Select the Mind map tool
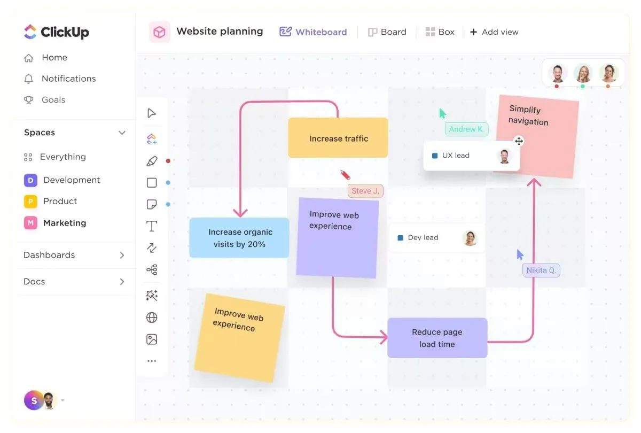Screen dimensions: 641x433 pyautogui.click(x=152, y=270)
